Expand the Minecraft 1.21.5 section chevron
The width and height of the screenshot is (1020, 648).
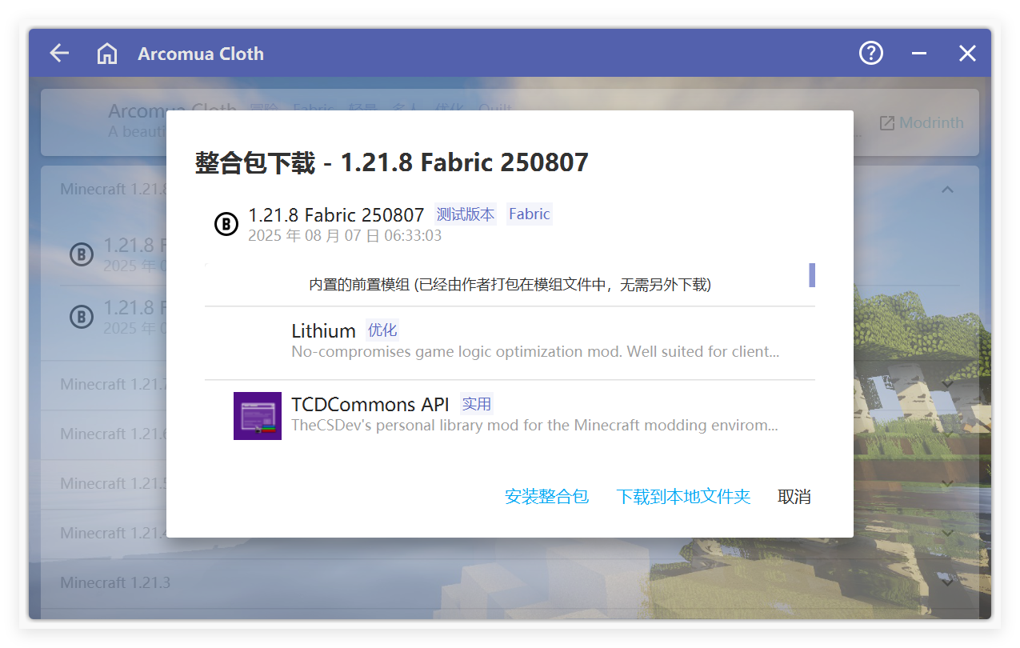pyautogui.click(x=947, y=483)
